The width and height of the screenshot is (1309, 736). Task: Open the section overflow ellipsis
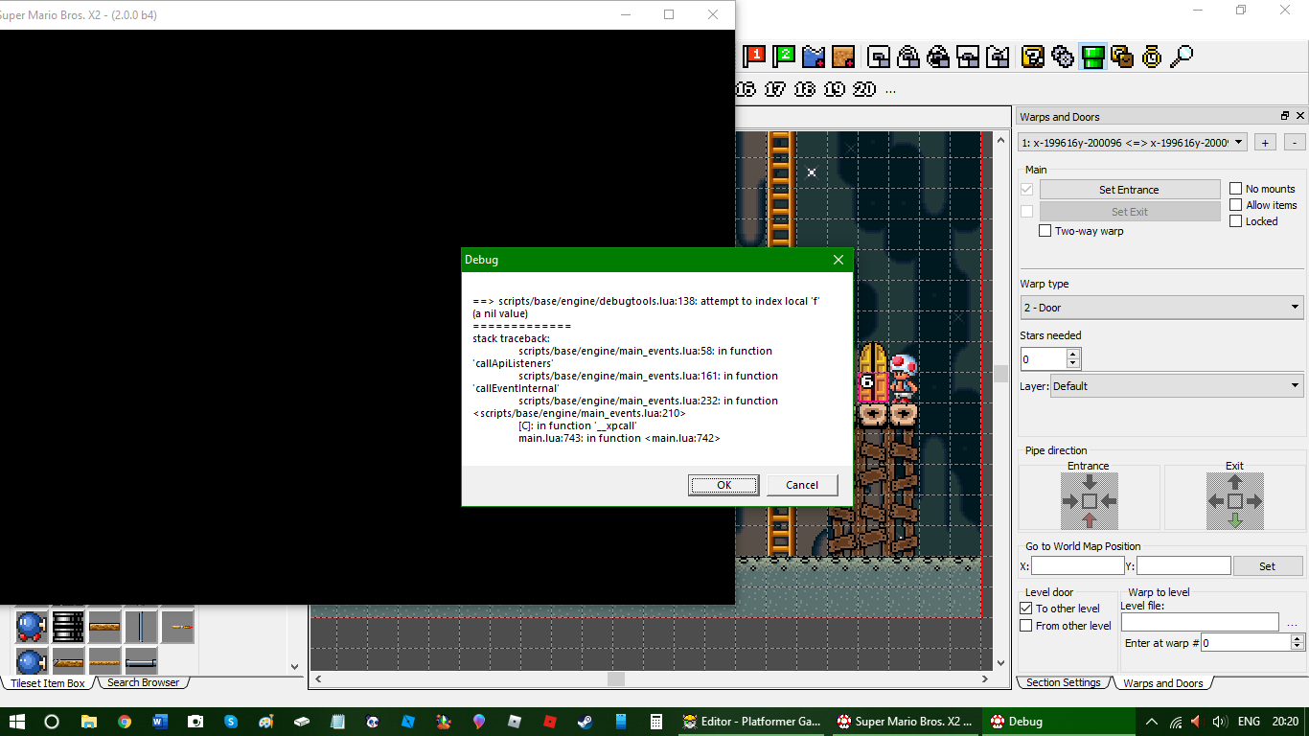click(890, 90)
